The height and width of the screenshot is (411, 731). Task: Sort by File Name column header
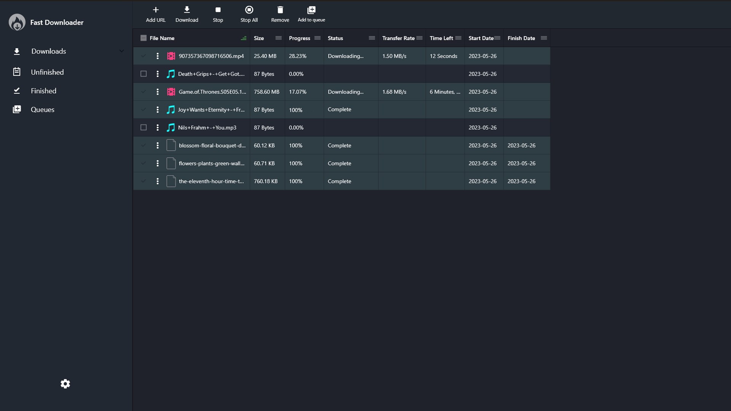pos(162,38)
